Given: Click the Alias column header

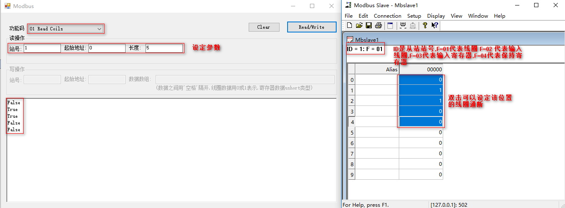Looking at the screenshot, I should click(377, 69).
